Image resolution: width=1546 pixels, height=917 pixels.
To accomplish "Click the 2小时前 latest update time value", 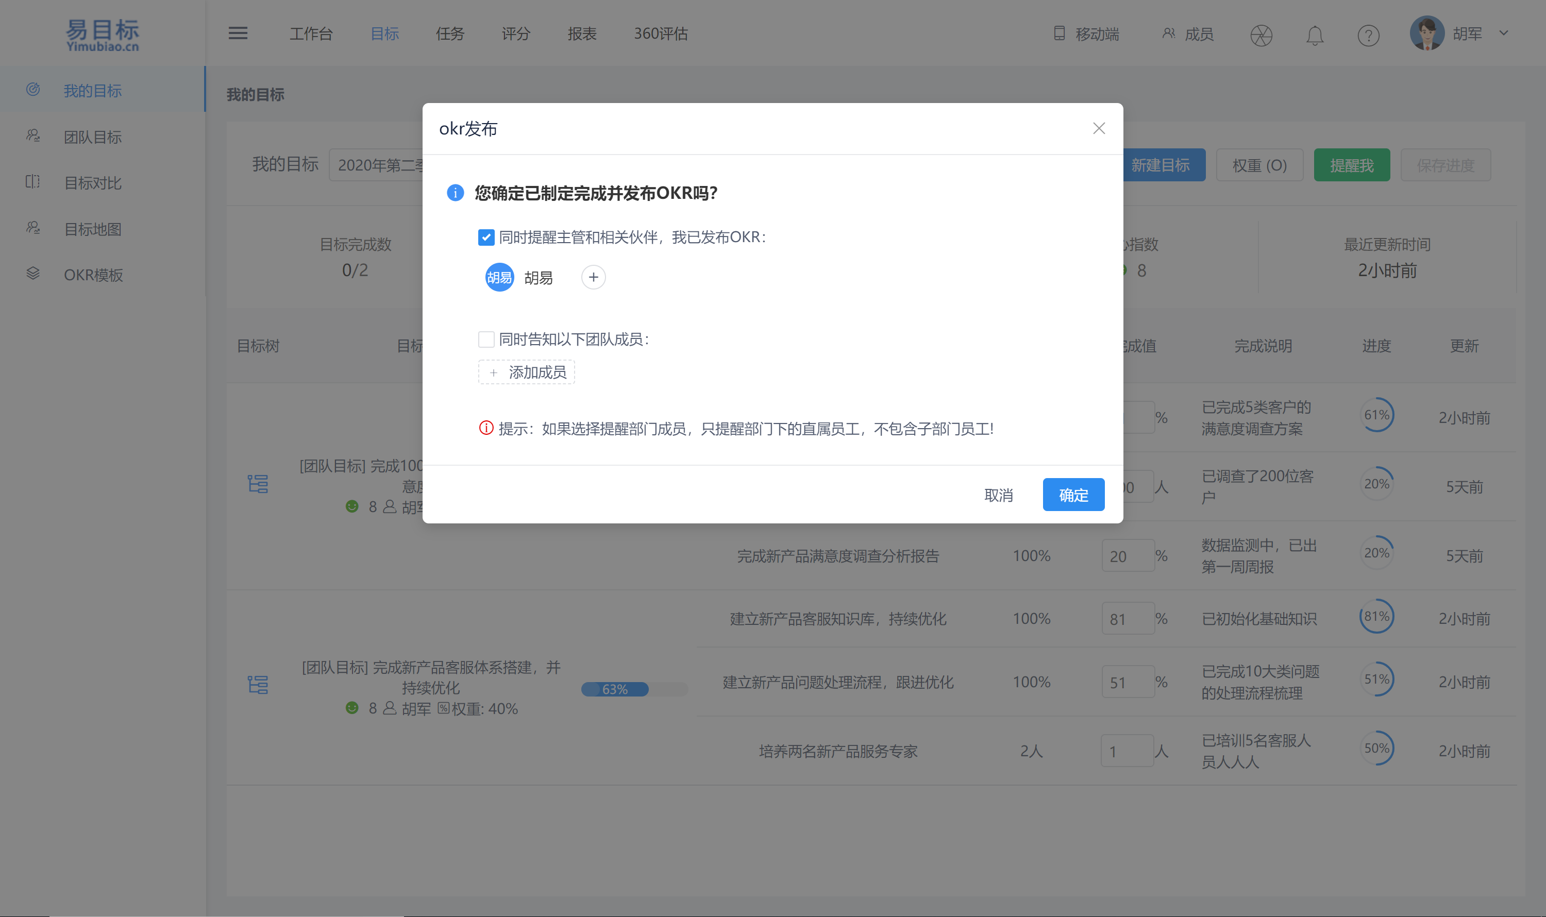I will click(1387, 270).
